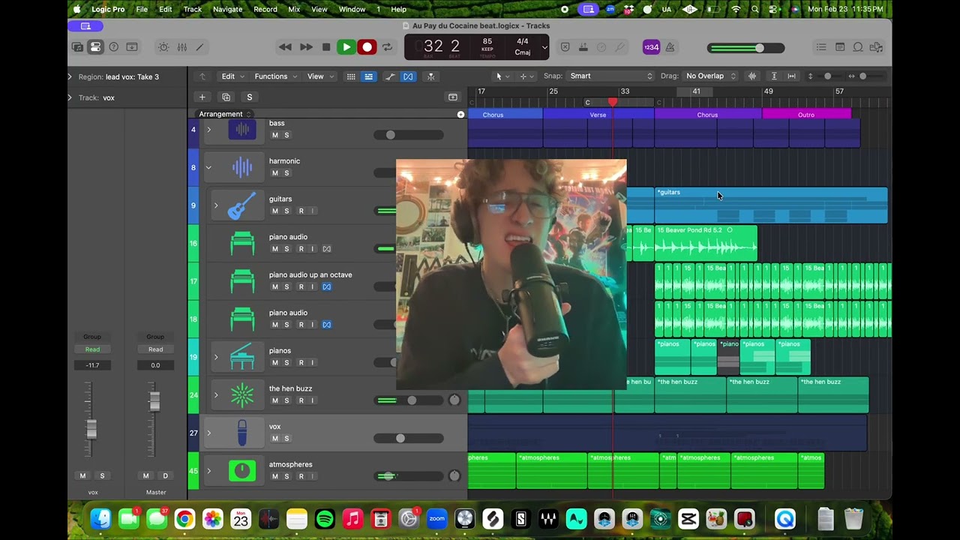Mute the bass track
The width and height of the screenshot is (960, 540).
coord(274,135)
